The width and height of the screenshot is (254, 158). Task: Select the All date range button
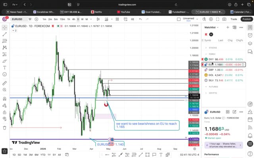coord(60,155)
